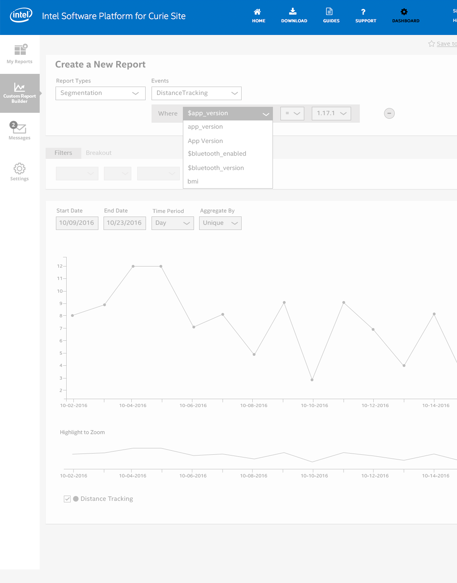Choose bmi from the dropdown list
This screenshot has height=583, width=457.
[228, 181]
